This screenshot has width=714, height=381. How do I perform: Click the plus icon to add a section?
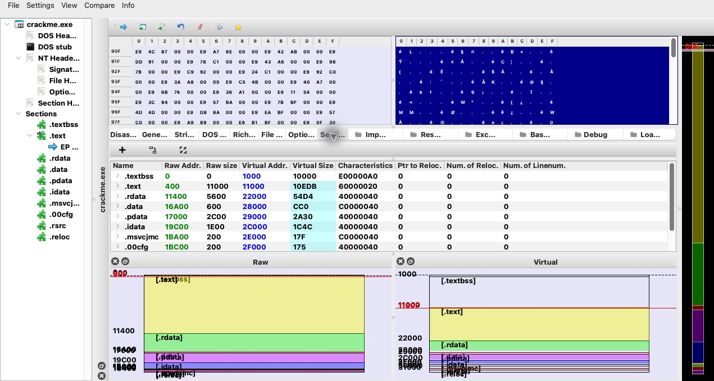(122, 150)
